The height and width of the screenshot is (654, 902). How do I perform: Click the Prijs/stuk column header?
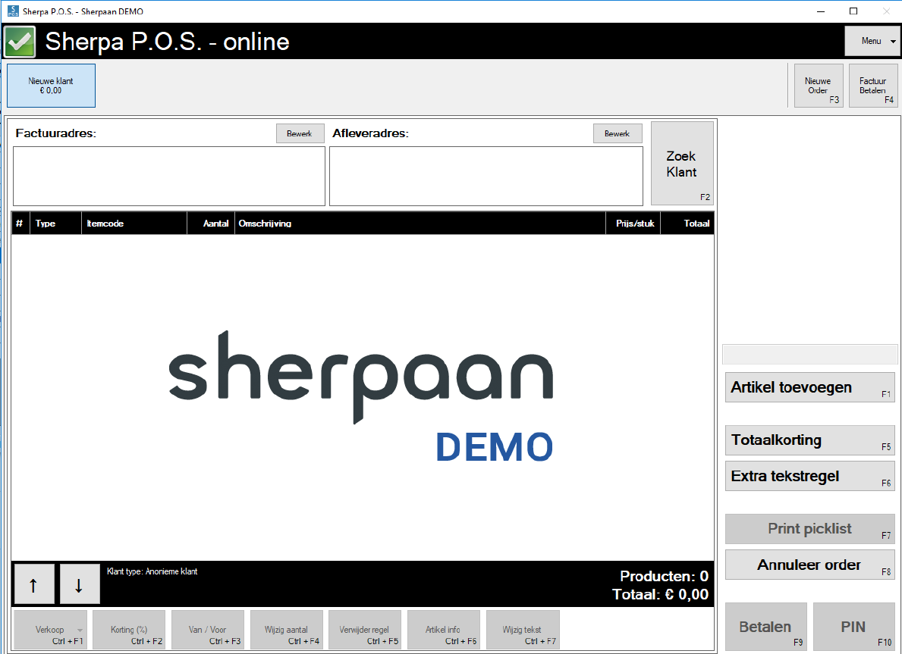coord(633,223)
